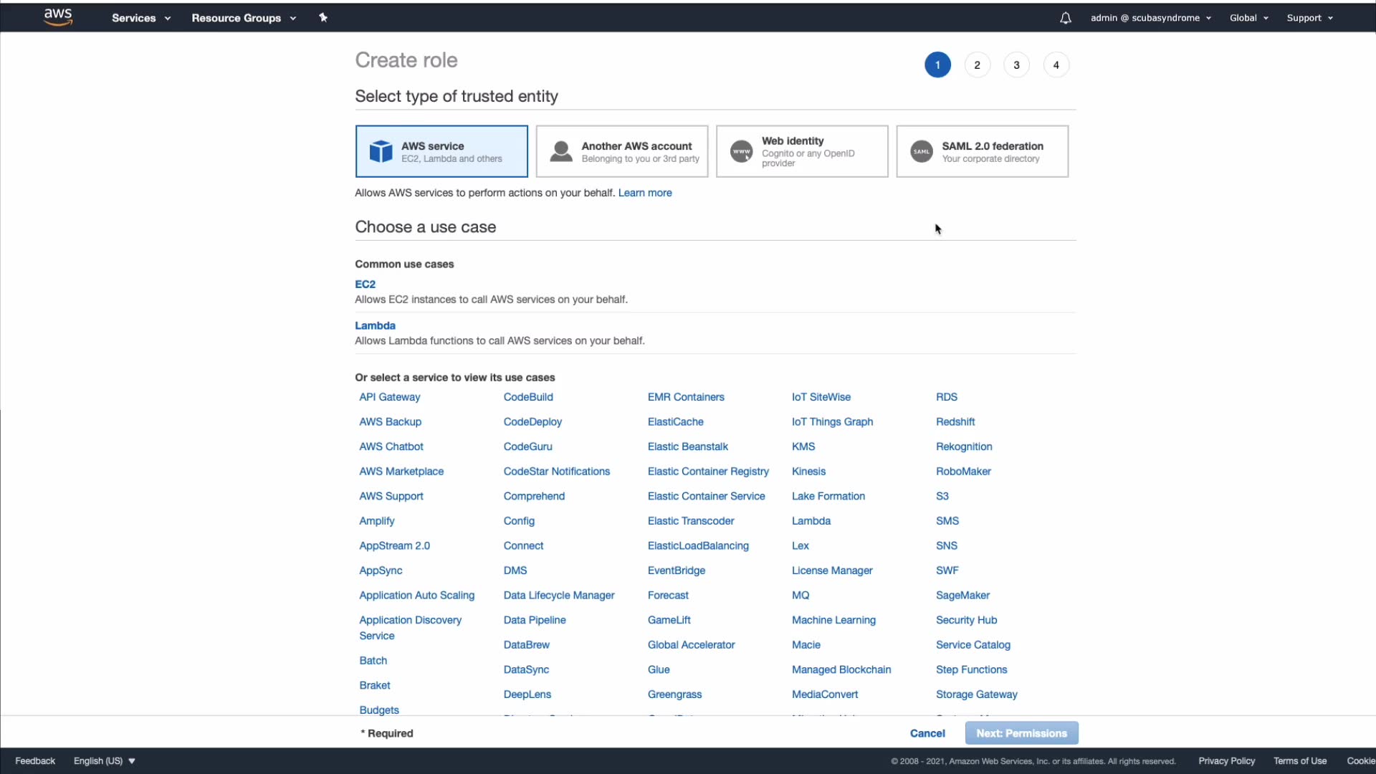Click the Web identity www icon
This screenshot has height=774, width=1376.
click(x=741, y=151)
